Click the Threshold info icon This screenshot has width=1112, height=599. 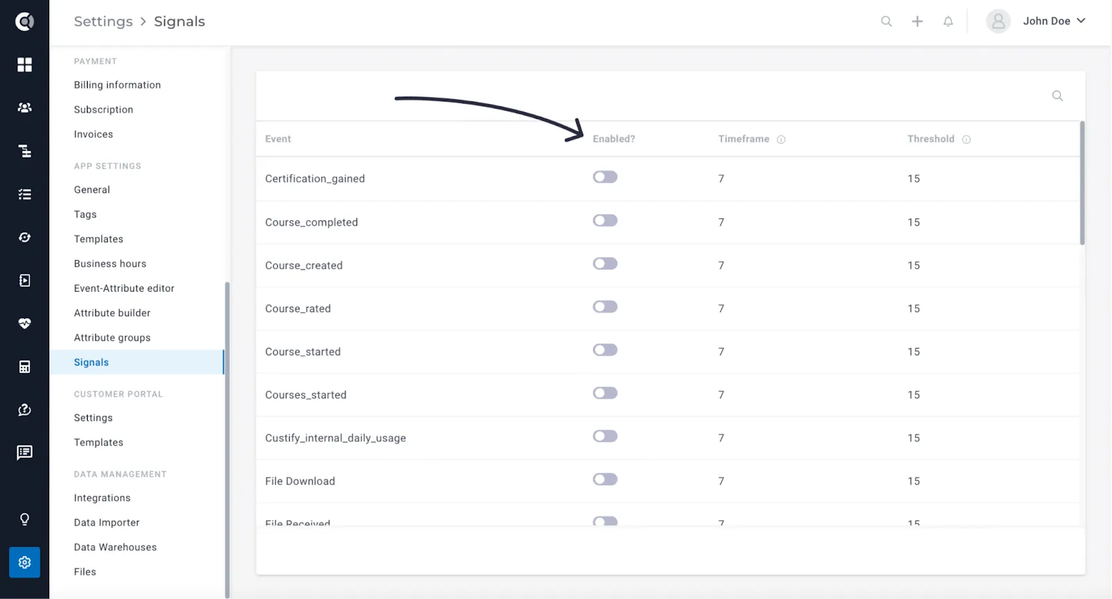pyautogui.click(x=966, y=140)
